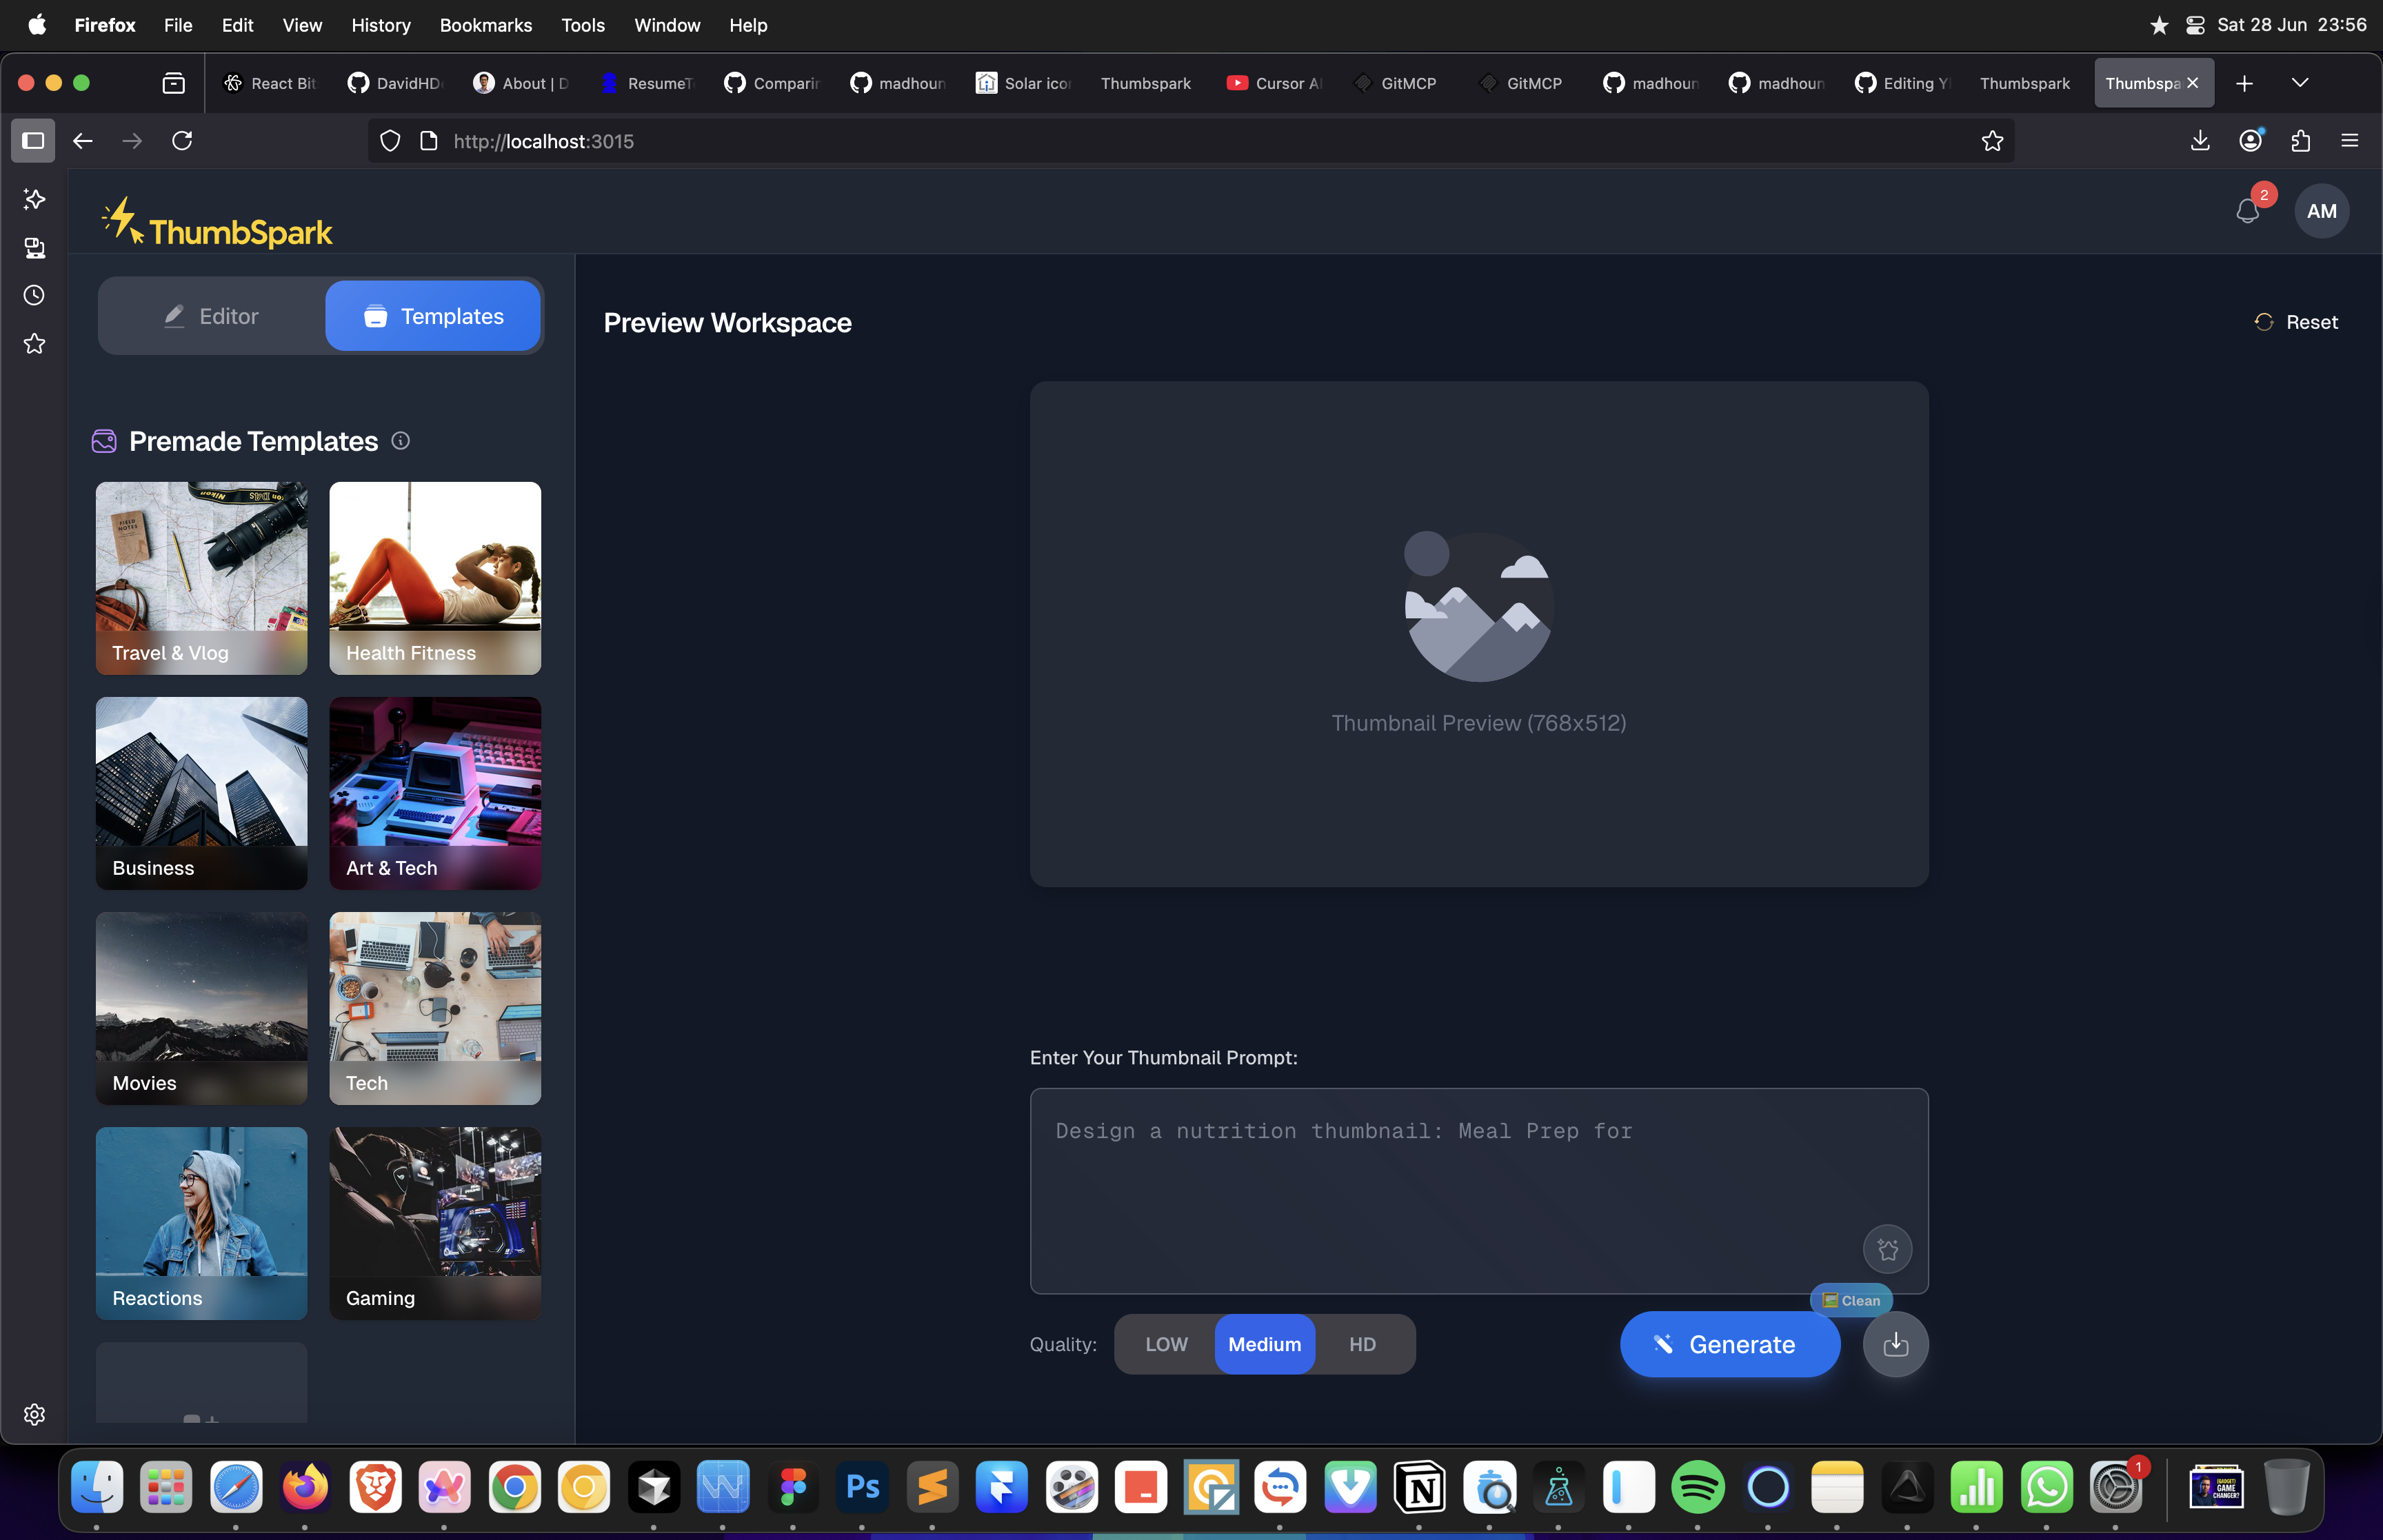The height and width of the screenshot is (1540, 2383).
Task: Expand the list all tabs chevron
Action: coord(2300,83)
